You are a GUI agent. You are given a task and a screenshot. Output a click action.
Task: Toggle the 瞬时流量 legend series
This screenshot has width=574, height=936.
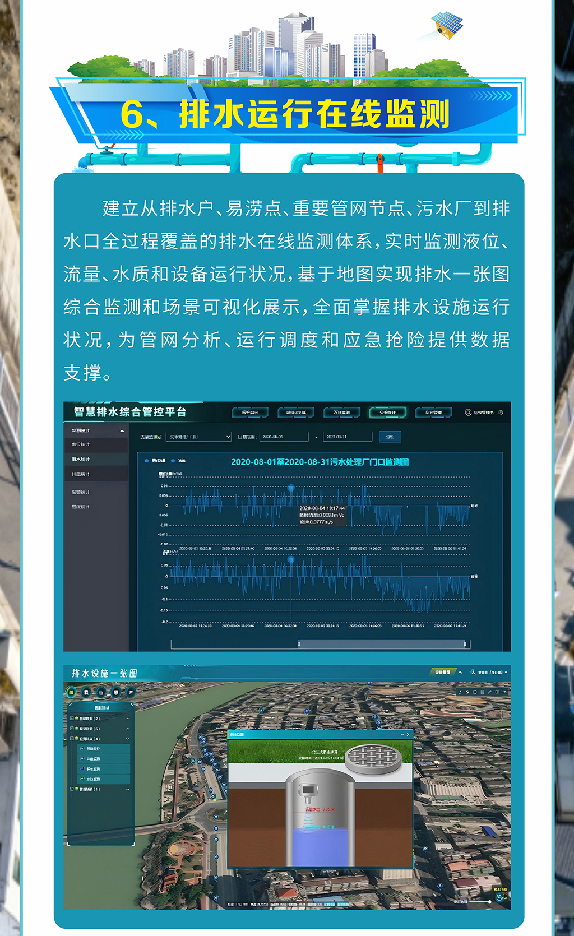(155, 461)
